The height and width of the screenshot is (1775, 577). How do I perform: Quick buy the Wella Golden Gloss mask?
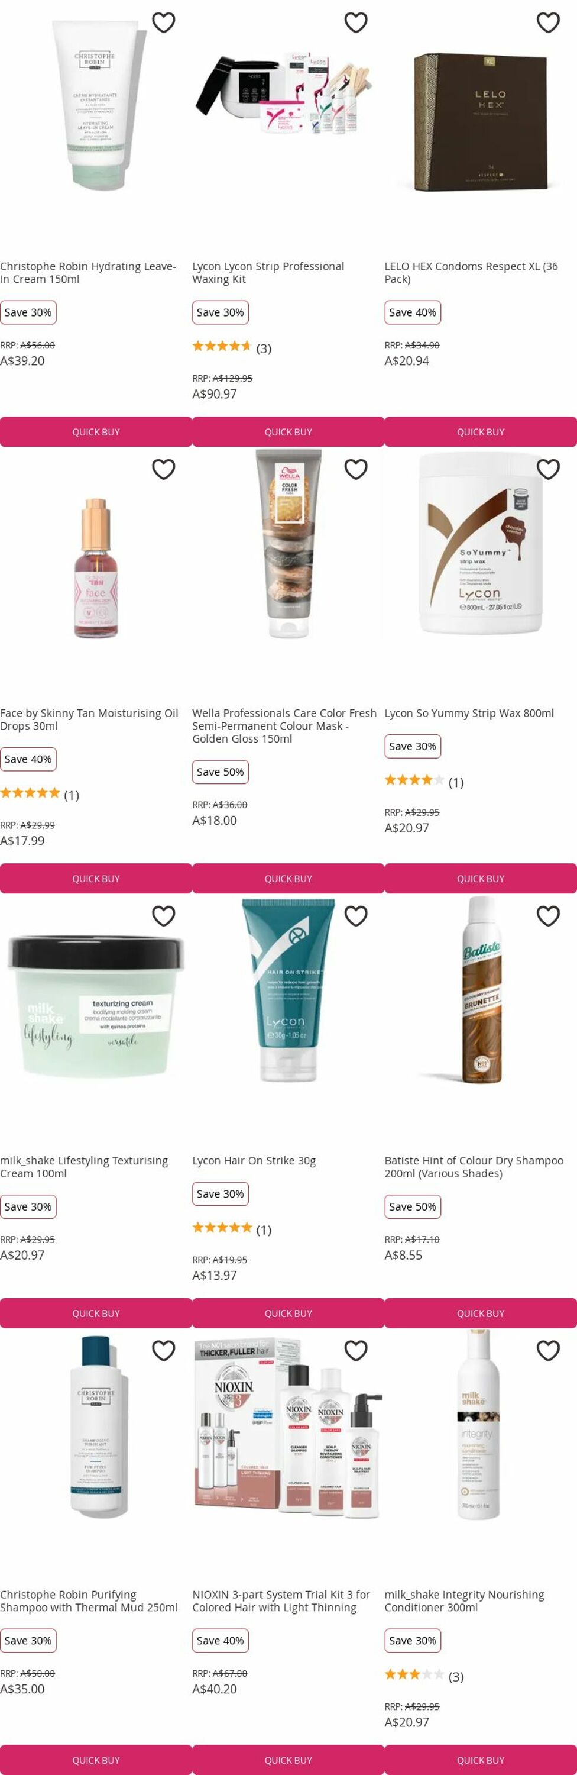coord(288,879)
